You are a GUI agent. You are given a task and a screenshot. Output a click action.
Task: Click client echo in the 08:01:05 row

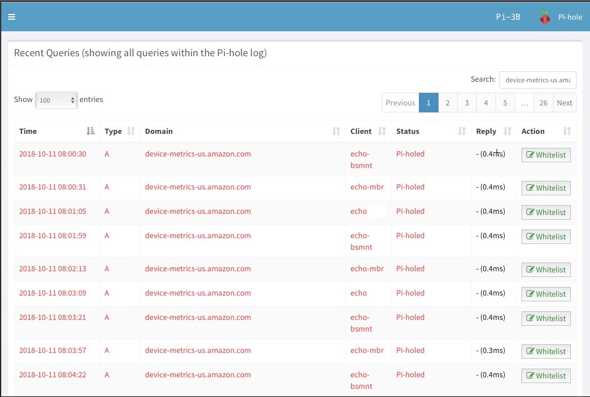click(x=359, y=212)
